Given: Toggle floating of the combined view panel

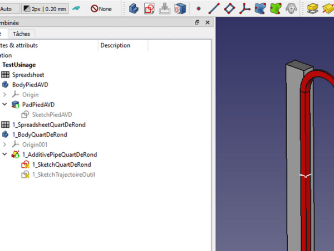Looking at the screenshot, I should (x=197, y=23).
